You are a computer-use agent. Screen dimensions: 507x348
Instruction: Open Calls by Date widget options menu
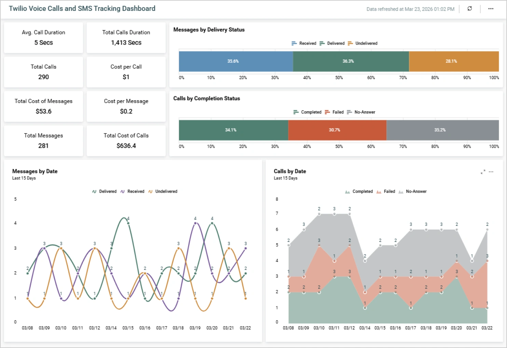pos(491,172)
